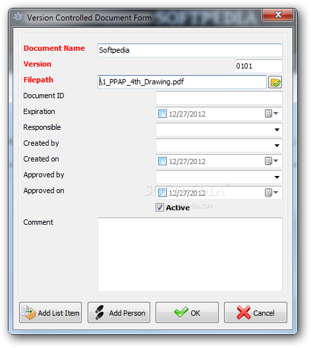Viewport: 311px width, 348px height.
Task: Enable the Approved on date checkbox
Action: [x=162, y=193]
